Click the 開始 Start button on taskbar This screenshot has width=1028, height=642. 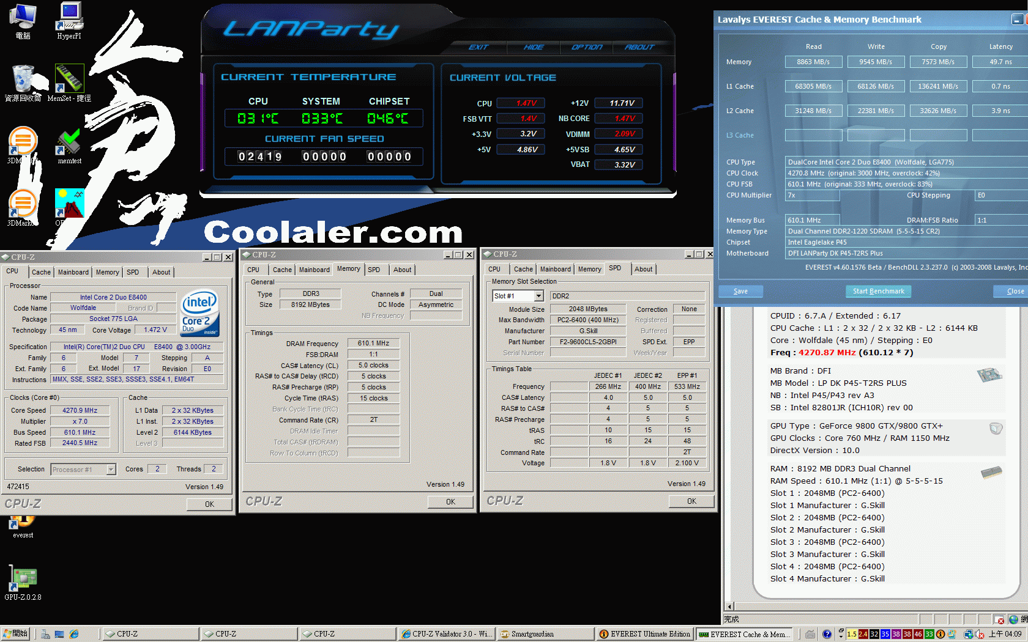pyautogui.click(x=17, y=634)
